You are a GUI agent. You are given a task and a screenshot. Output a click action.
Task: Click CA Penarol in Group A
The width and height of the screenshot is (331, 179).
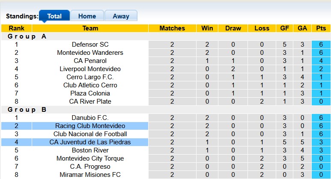[90, 61]
